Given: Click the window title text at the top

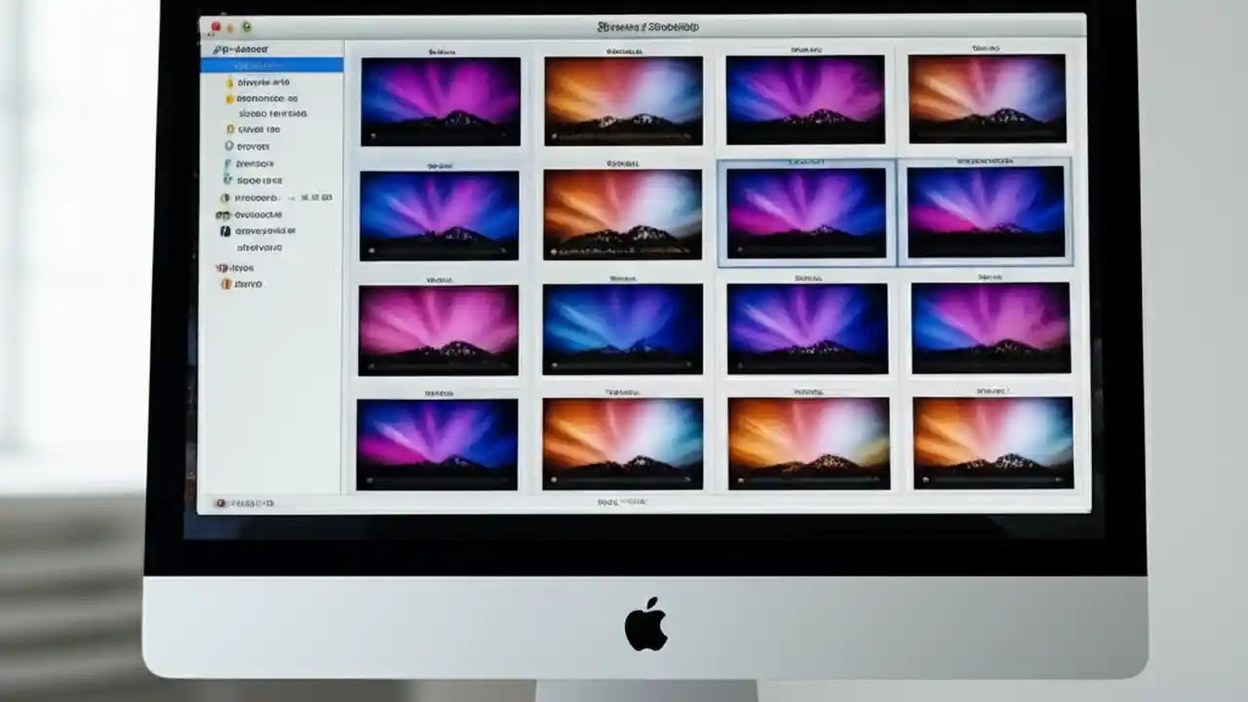Looking at the screenshot, I should click(x=648, y=26).
